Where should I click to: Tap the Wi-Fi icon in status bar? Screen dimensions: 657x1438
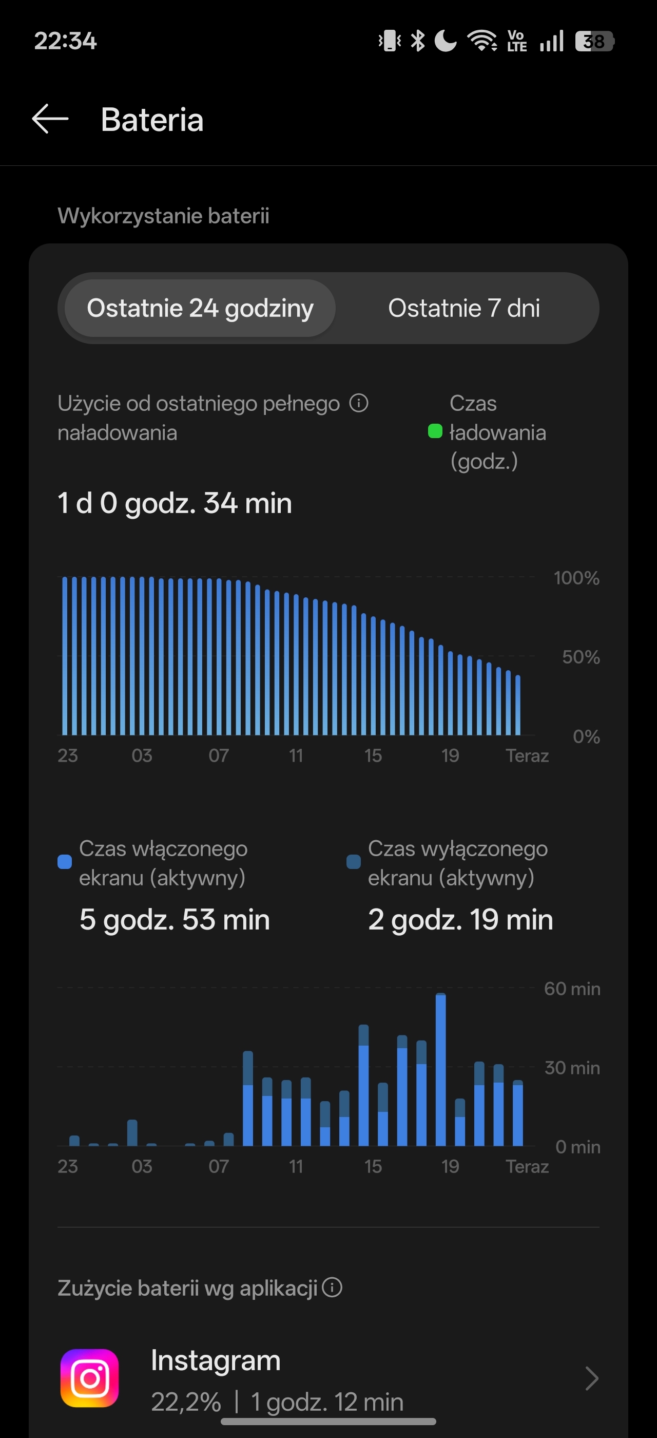coord(482,41)
